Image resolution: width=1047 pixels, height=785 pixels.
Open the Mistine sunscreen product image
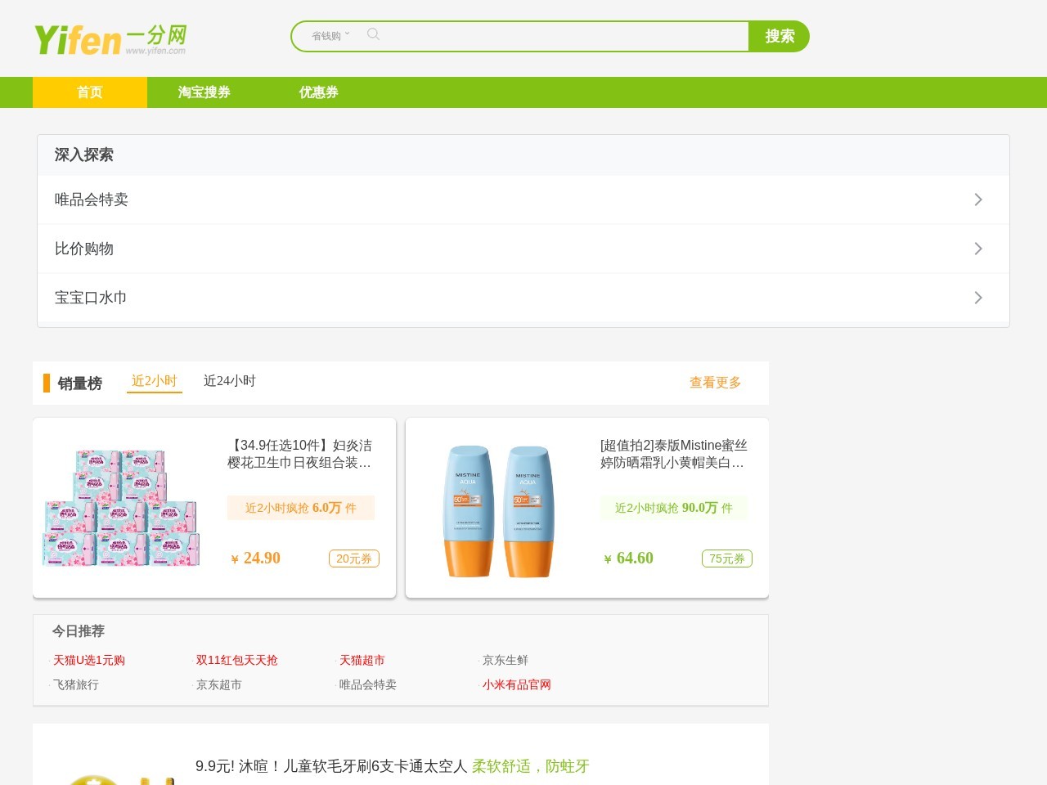point(497,510)
